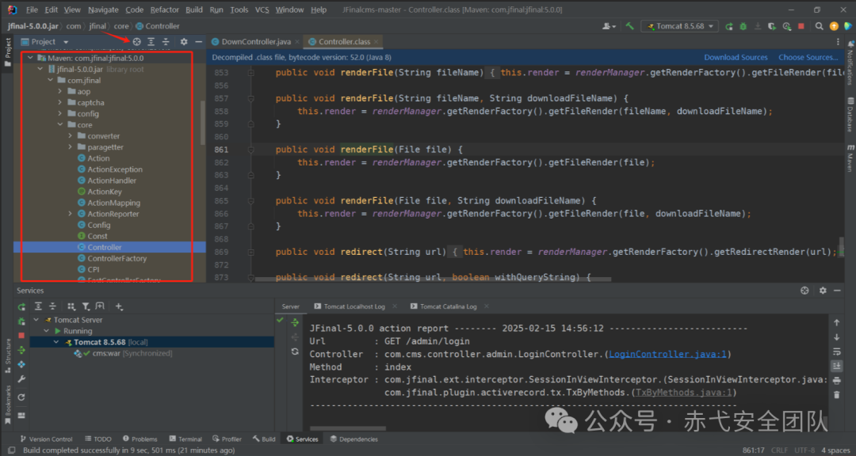
Task: Click the green Build hammer icon in top toolbar
Action: (629, 25)
